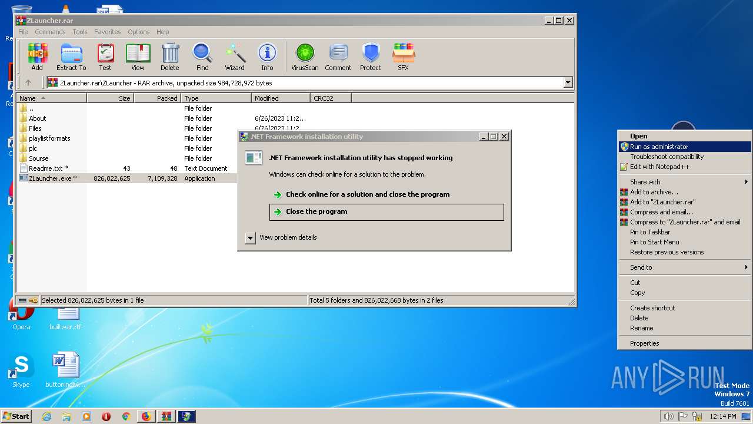Launch the Wizard wand icon
This screenshot has width=753, height=424.
pos(235,57)
